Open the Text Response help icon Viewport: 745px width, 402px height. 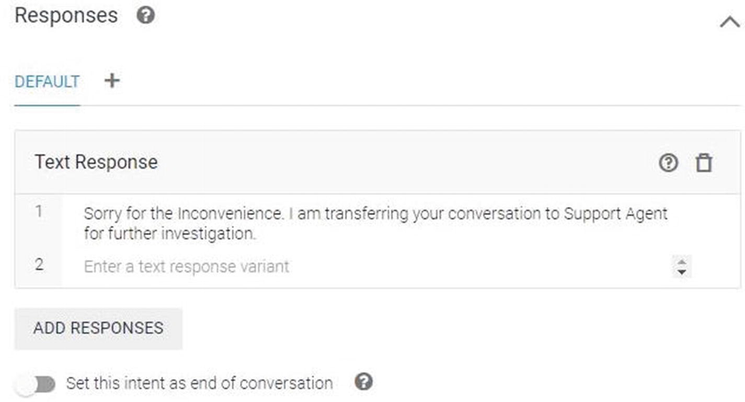[668, 163]
